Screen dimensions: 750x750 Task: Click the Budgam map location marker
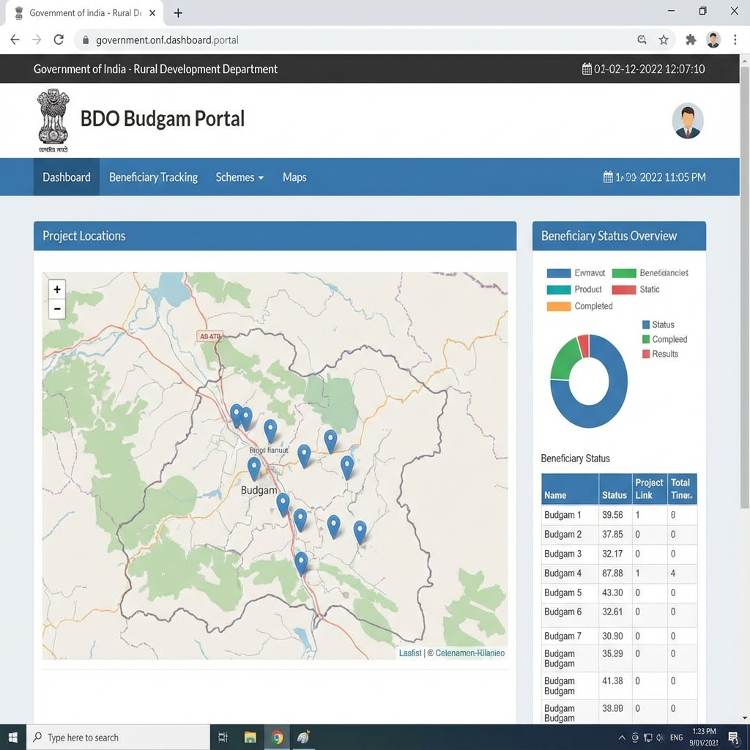253,467
